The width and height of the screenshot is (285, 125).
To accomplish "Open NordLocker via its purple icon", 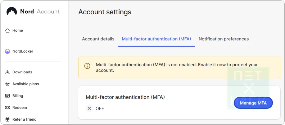I will [x=7, y=51].
